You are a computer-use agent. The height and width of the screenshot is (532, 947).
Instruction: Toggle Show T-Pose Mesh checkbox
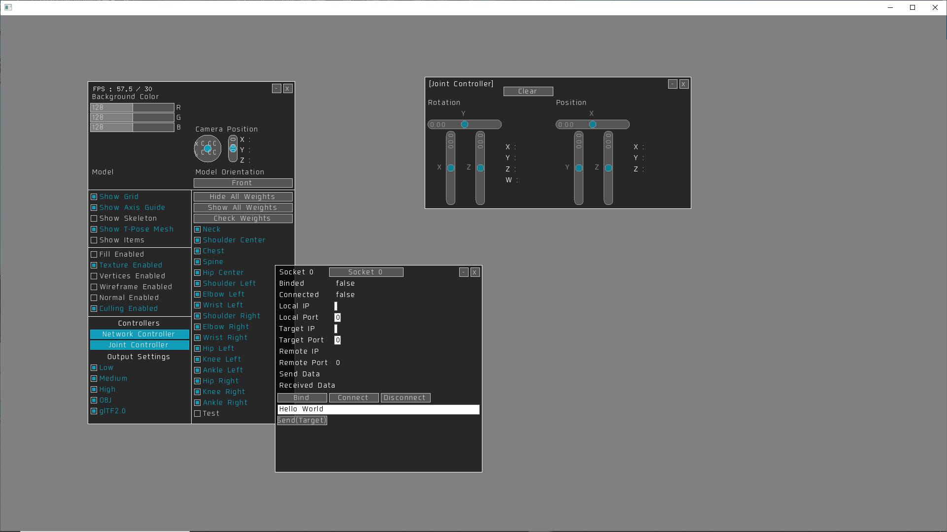pos(94,230)
